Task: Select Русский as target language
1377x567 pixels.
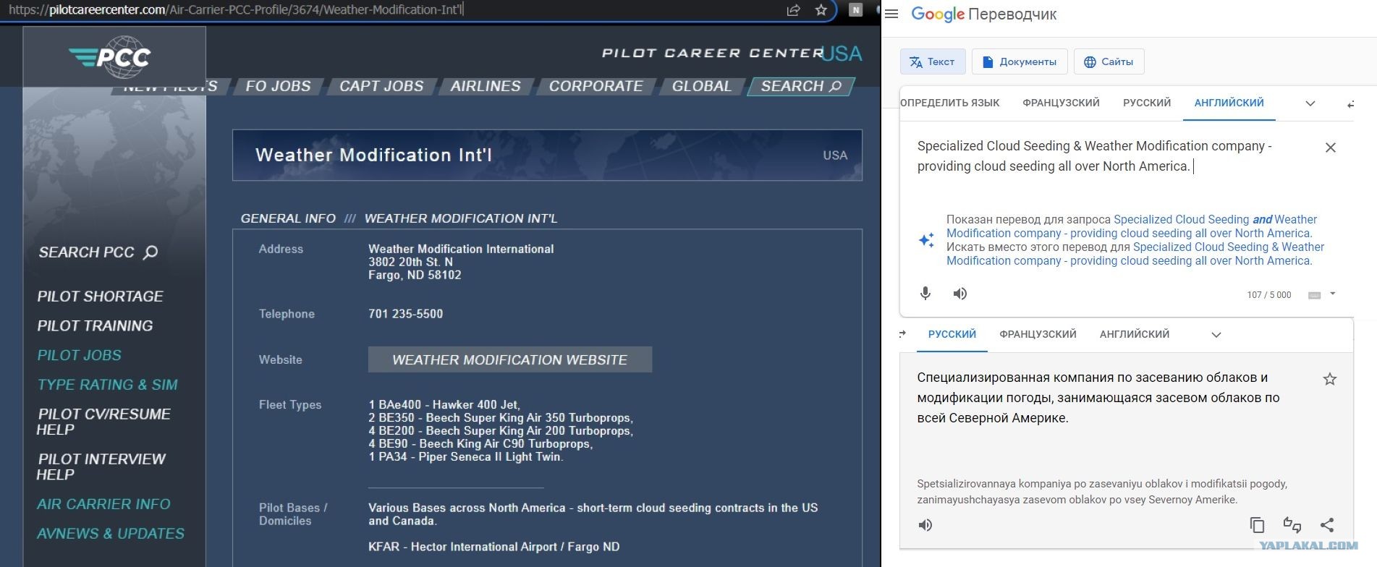Action: click(952, 334)
